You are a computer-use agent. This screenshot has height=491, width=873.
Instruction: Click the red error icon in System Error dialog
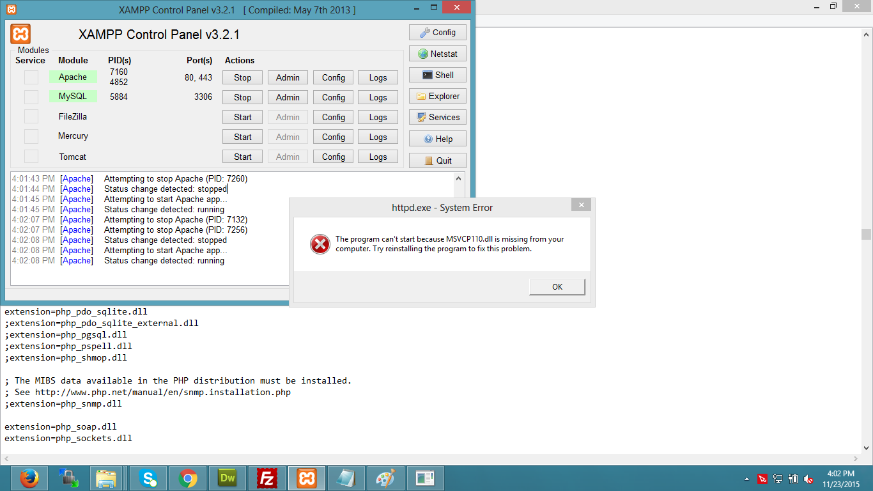coord(320,244)
